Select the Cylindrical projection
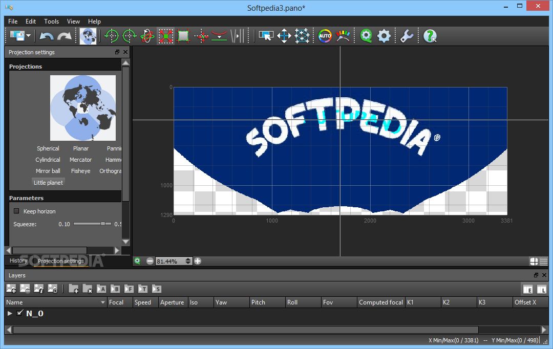The image size is (553, 349). [x=48, y=160]
